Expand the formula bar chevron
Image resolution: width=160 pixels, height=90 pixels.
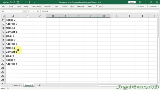(158, 11)
